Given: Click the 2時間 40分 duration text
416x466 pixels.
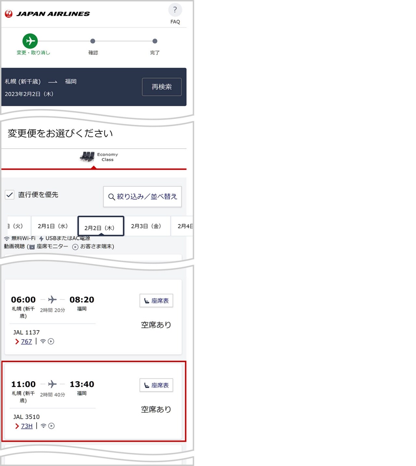Looking at the screenshot, I should pos(52,395).
